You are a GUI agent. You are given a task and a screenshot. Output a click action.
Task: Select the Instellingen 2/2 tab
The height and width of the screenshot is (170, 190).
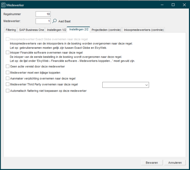pyautogui.click(x=78, y=30)
